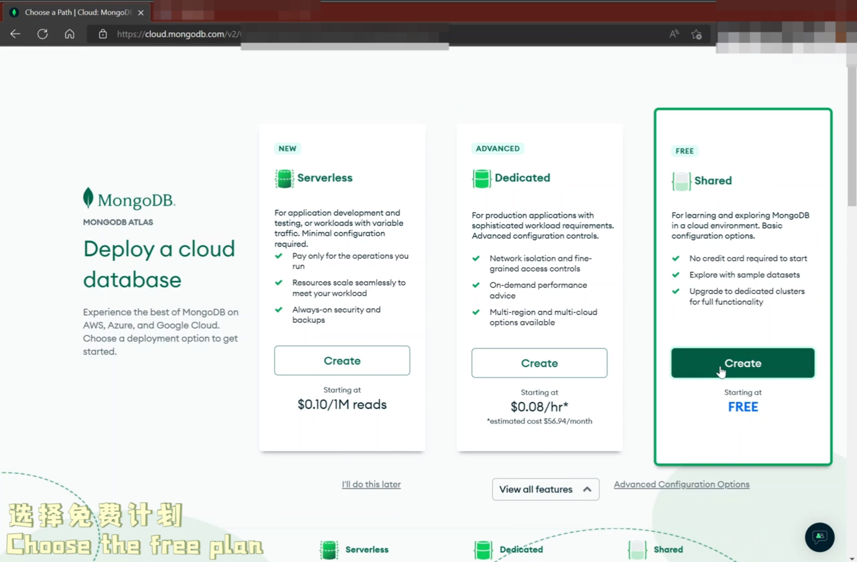The image size is (857, 562).
Task: Click the Deploy a cloud database heading
Action: coord(159,264)
